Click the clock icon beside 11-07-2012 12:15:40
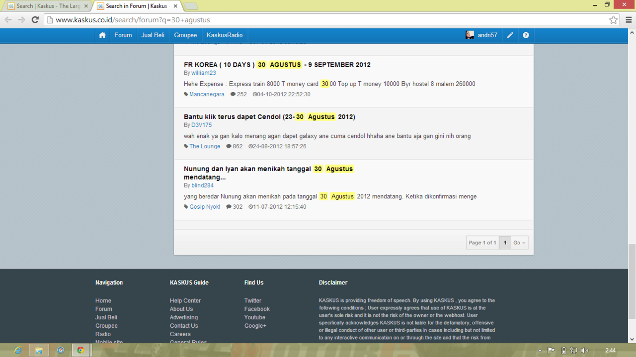636x357 pixels. (250, 207)
